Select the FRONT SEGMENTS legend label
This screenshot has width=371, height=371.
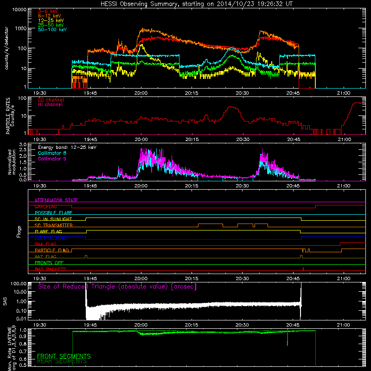pyautogui.click(x=64, y=356)
